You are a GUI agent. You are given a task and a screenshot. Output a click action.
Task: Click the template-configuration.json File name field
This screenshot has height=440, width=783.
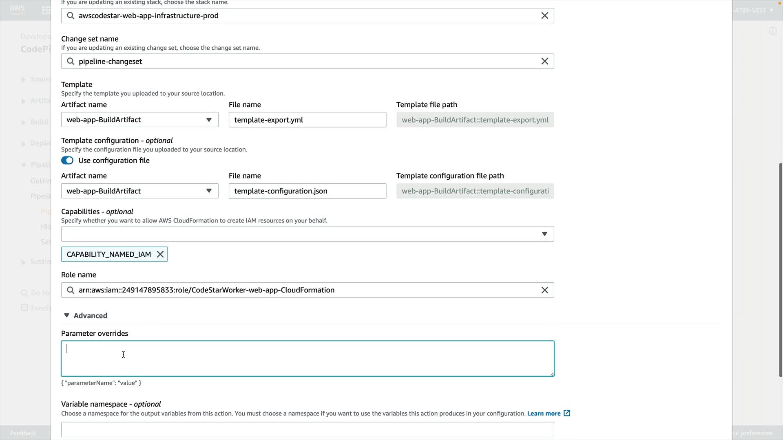coord(307,191)
